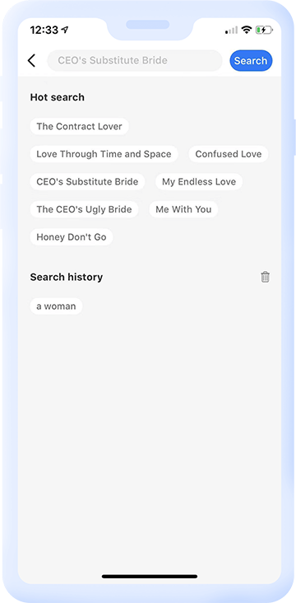The width and height of the screenshot is (296, 603).
Task: Tap the back arrow icon
Action: 31,60
